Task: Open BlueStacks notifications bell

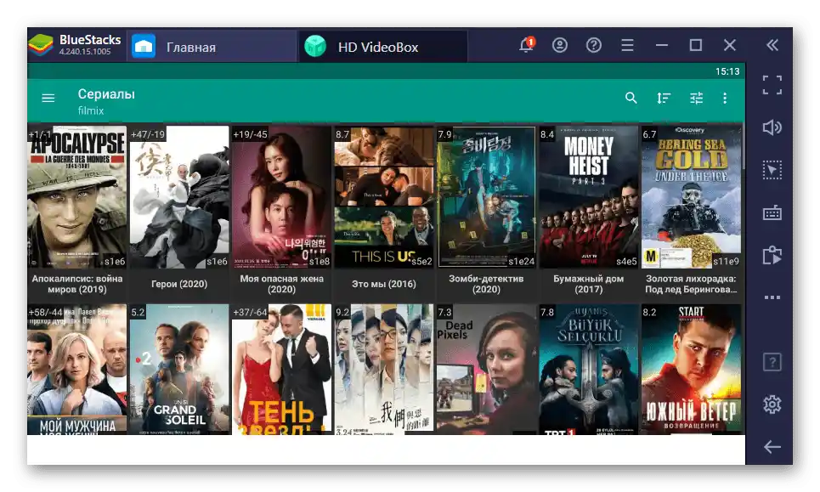Action: click(527, 45)
